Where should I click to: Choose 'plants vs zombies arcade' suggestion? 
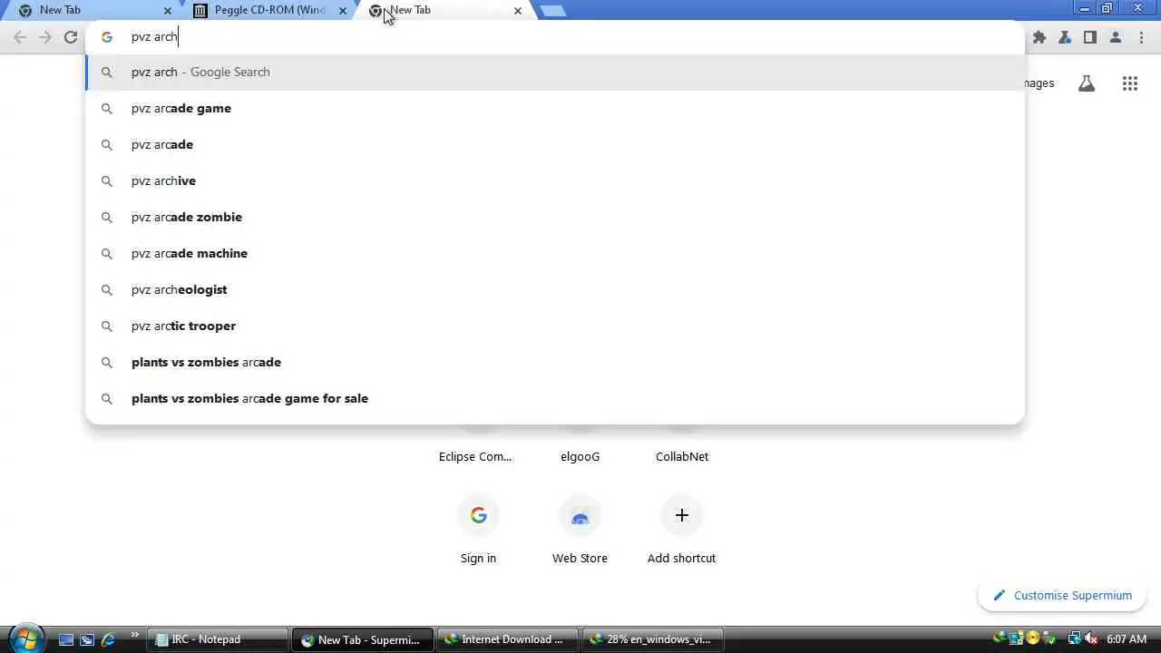click(x=555, y=363)
